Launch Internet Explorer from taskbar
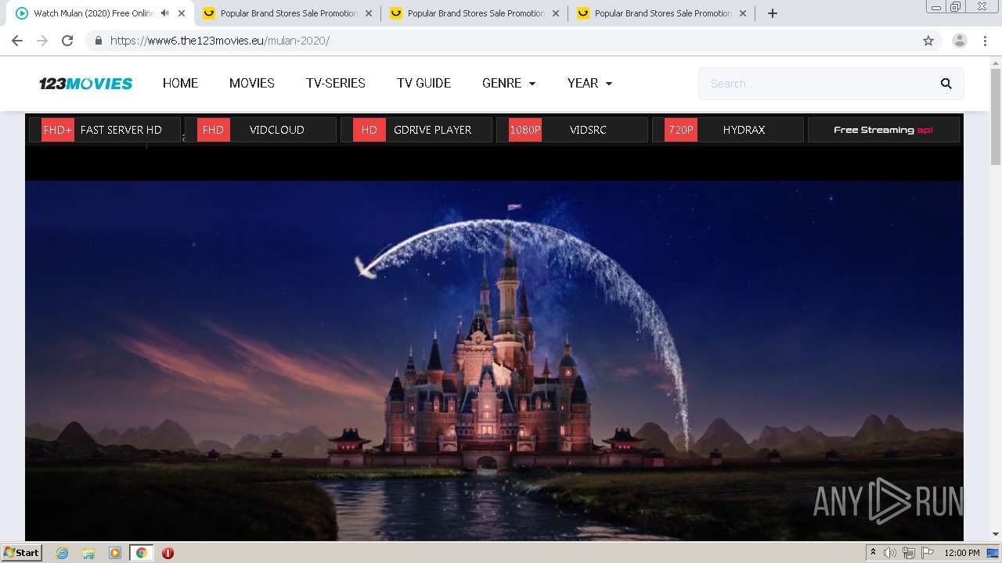Viewport: 1002px width, 563px height. (63, 553)
